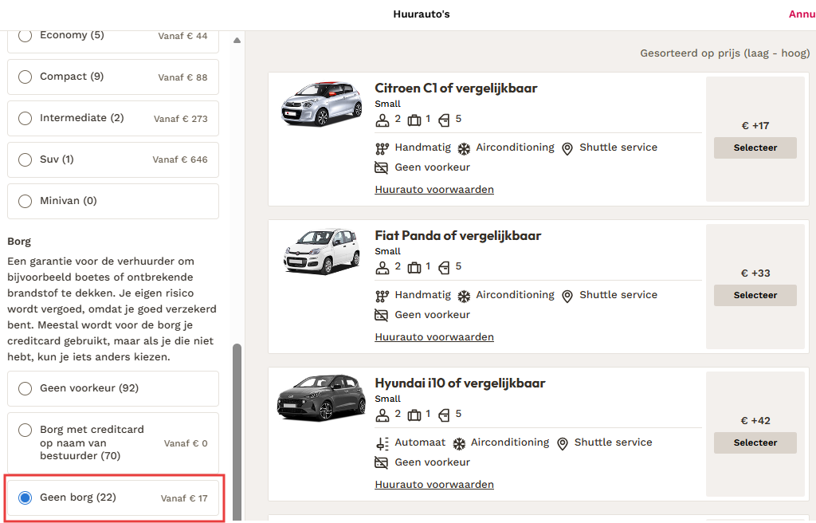Click the luggage icon on Hyundai i10

pos(414,415)
